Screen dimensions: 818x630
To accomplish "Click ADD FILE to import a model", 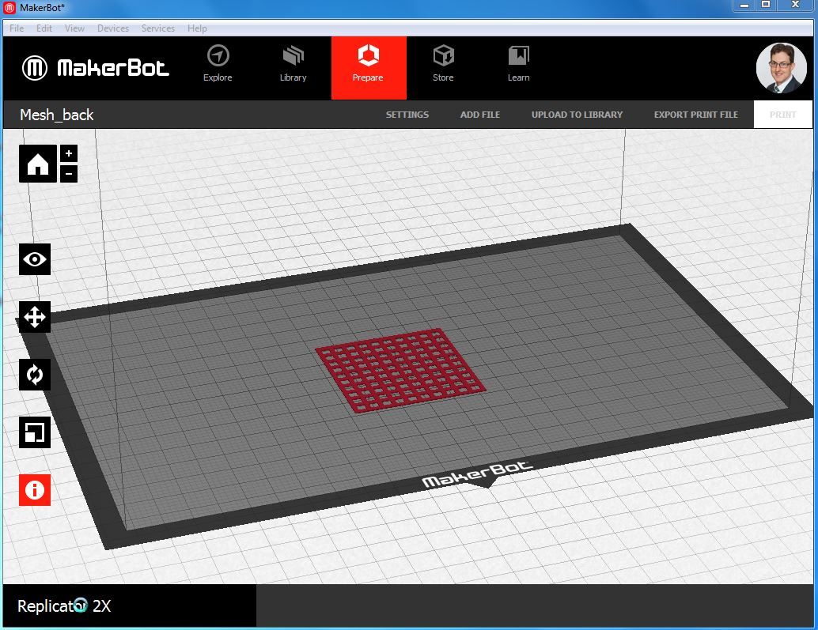I will 479,114.
